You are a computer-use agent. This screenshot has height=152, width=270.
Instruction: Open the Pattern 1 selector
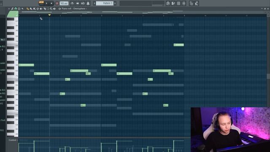[x=105, y=3]
